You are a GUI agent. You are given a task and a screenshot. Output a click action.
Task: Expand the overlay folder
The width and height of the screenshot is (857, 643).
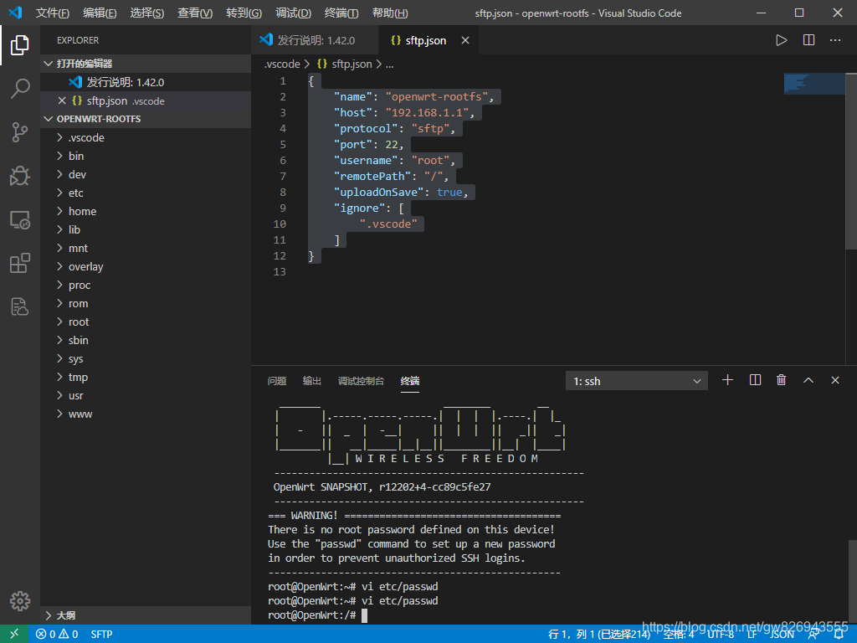[146, 267]
